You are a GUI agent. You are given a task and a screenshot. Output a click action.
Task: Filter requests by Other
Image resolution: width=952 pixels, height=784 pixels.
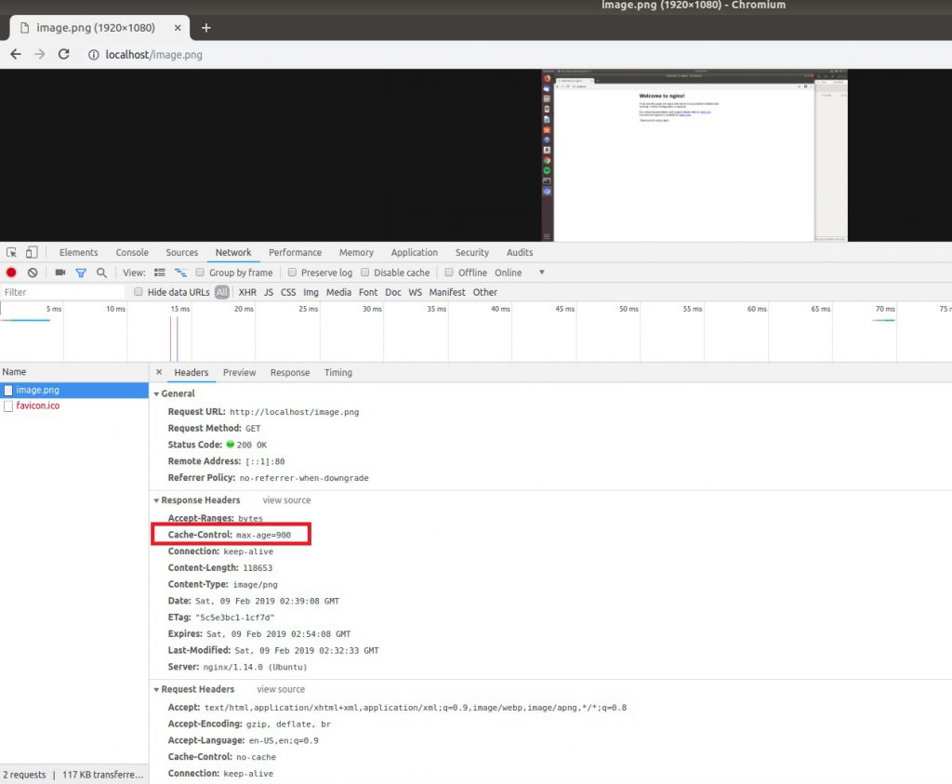tap(485, 292)
